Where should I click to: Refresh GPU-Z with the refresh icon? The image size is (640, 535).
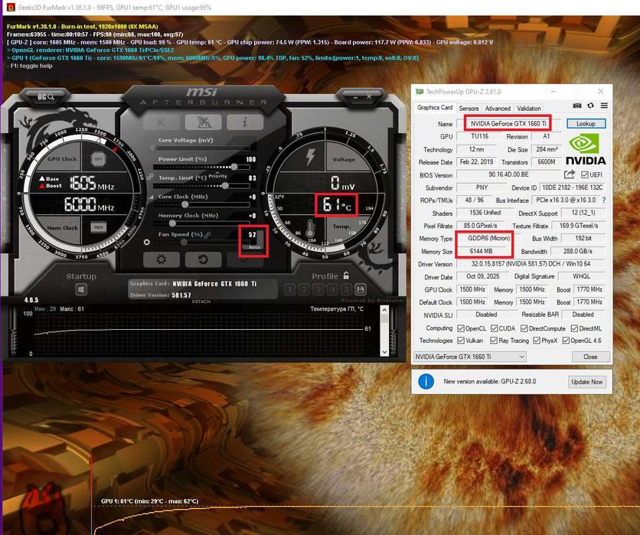[590, 106]
